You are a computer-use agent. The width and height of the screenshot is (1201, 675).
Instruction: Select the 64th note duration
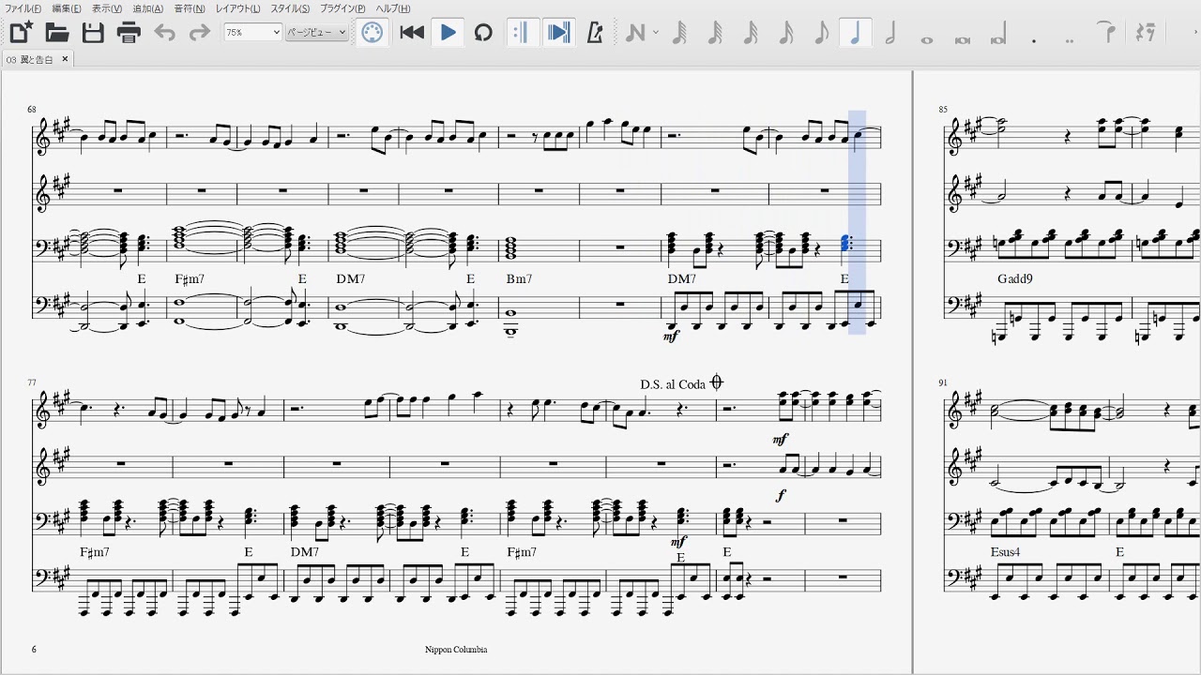point(715,33)
